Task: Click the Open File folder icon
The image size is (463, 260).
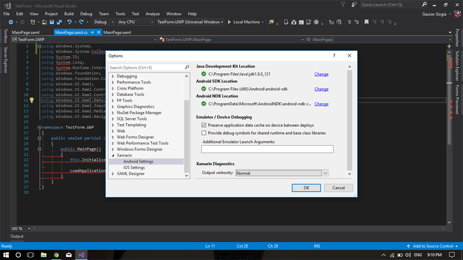Action: (44, 22)
